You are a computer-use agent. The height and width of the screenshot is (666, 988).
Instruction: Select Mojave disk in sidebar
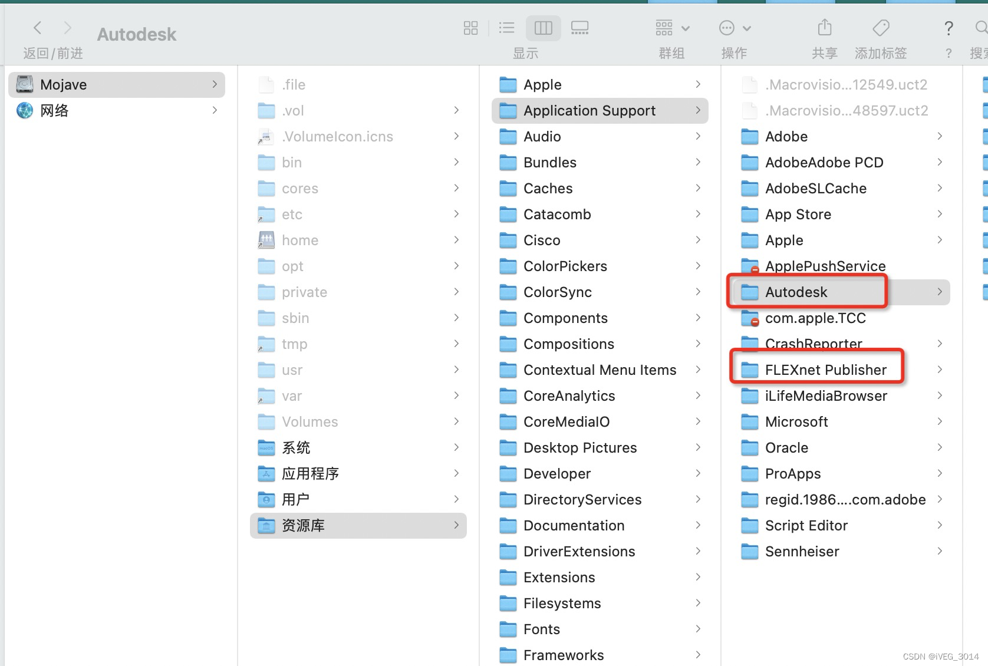pos(64,85)
